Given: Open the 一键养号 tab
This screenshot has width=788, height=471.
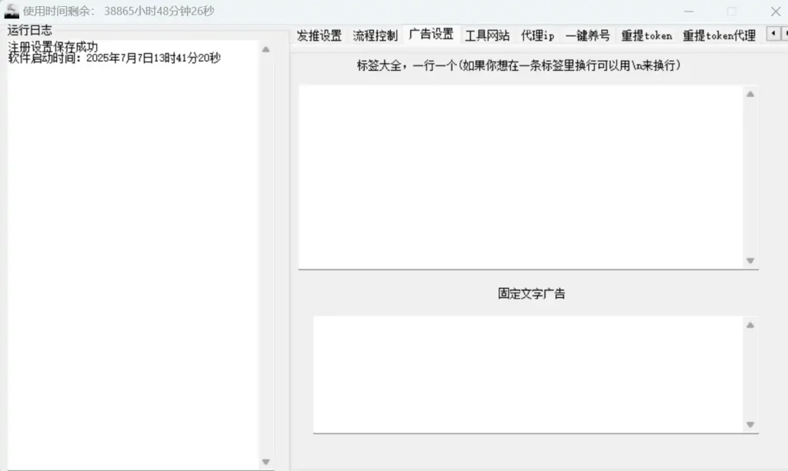Looking at the screenshot, I should tap(587, 35).
